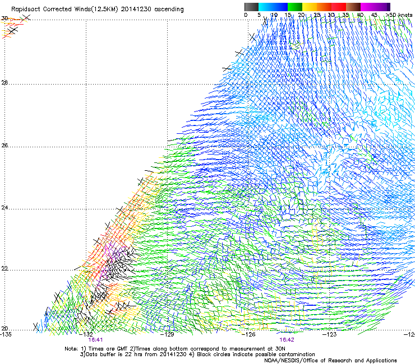
Task: Click the green 15-20 knots color segment
Action: click(x=295, y=7)
